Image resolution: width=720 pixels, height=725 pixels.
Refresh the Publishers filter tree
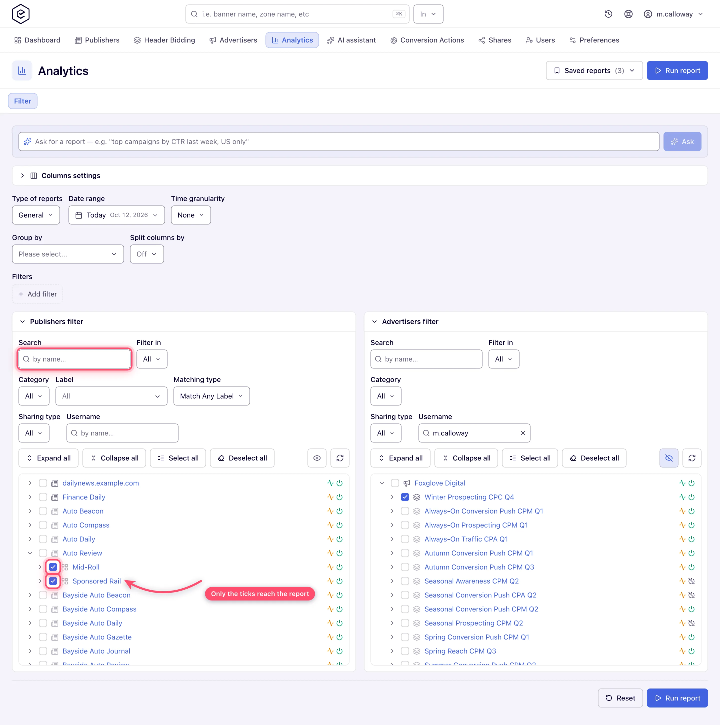click(340, 458)
